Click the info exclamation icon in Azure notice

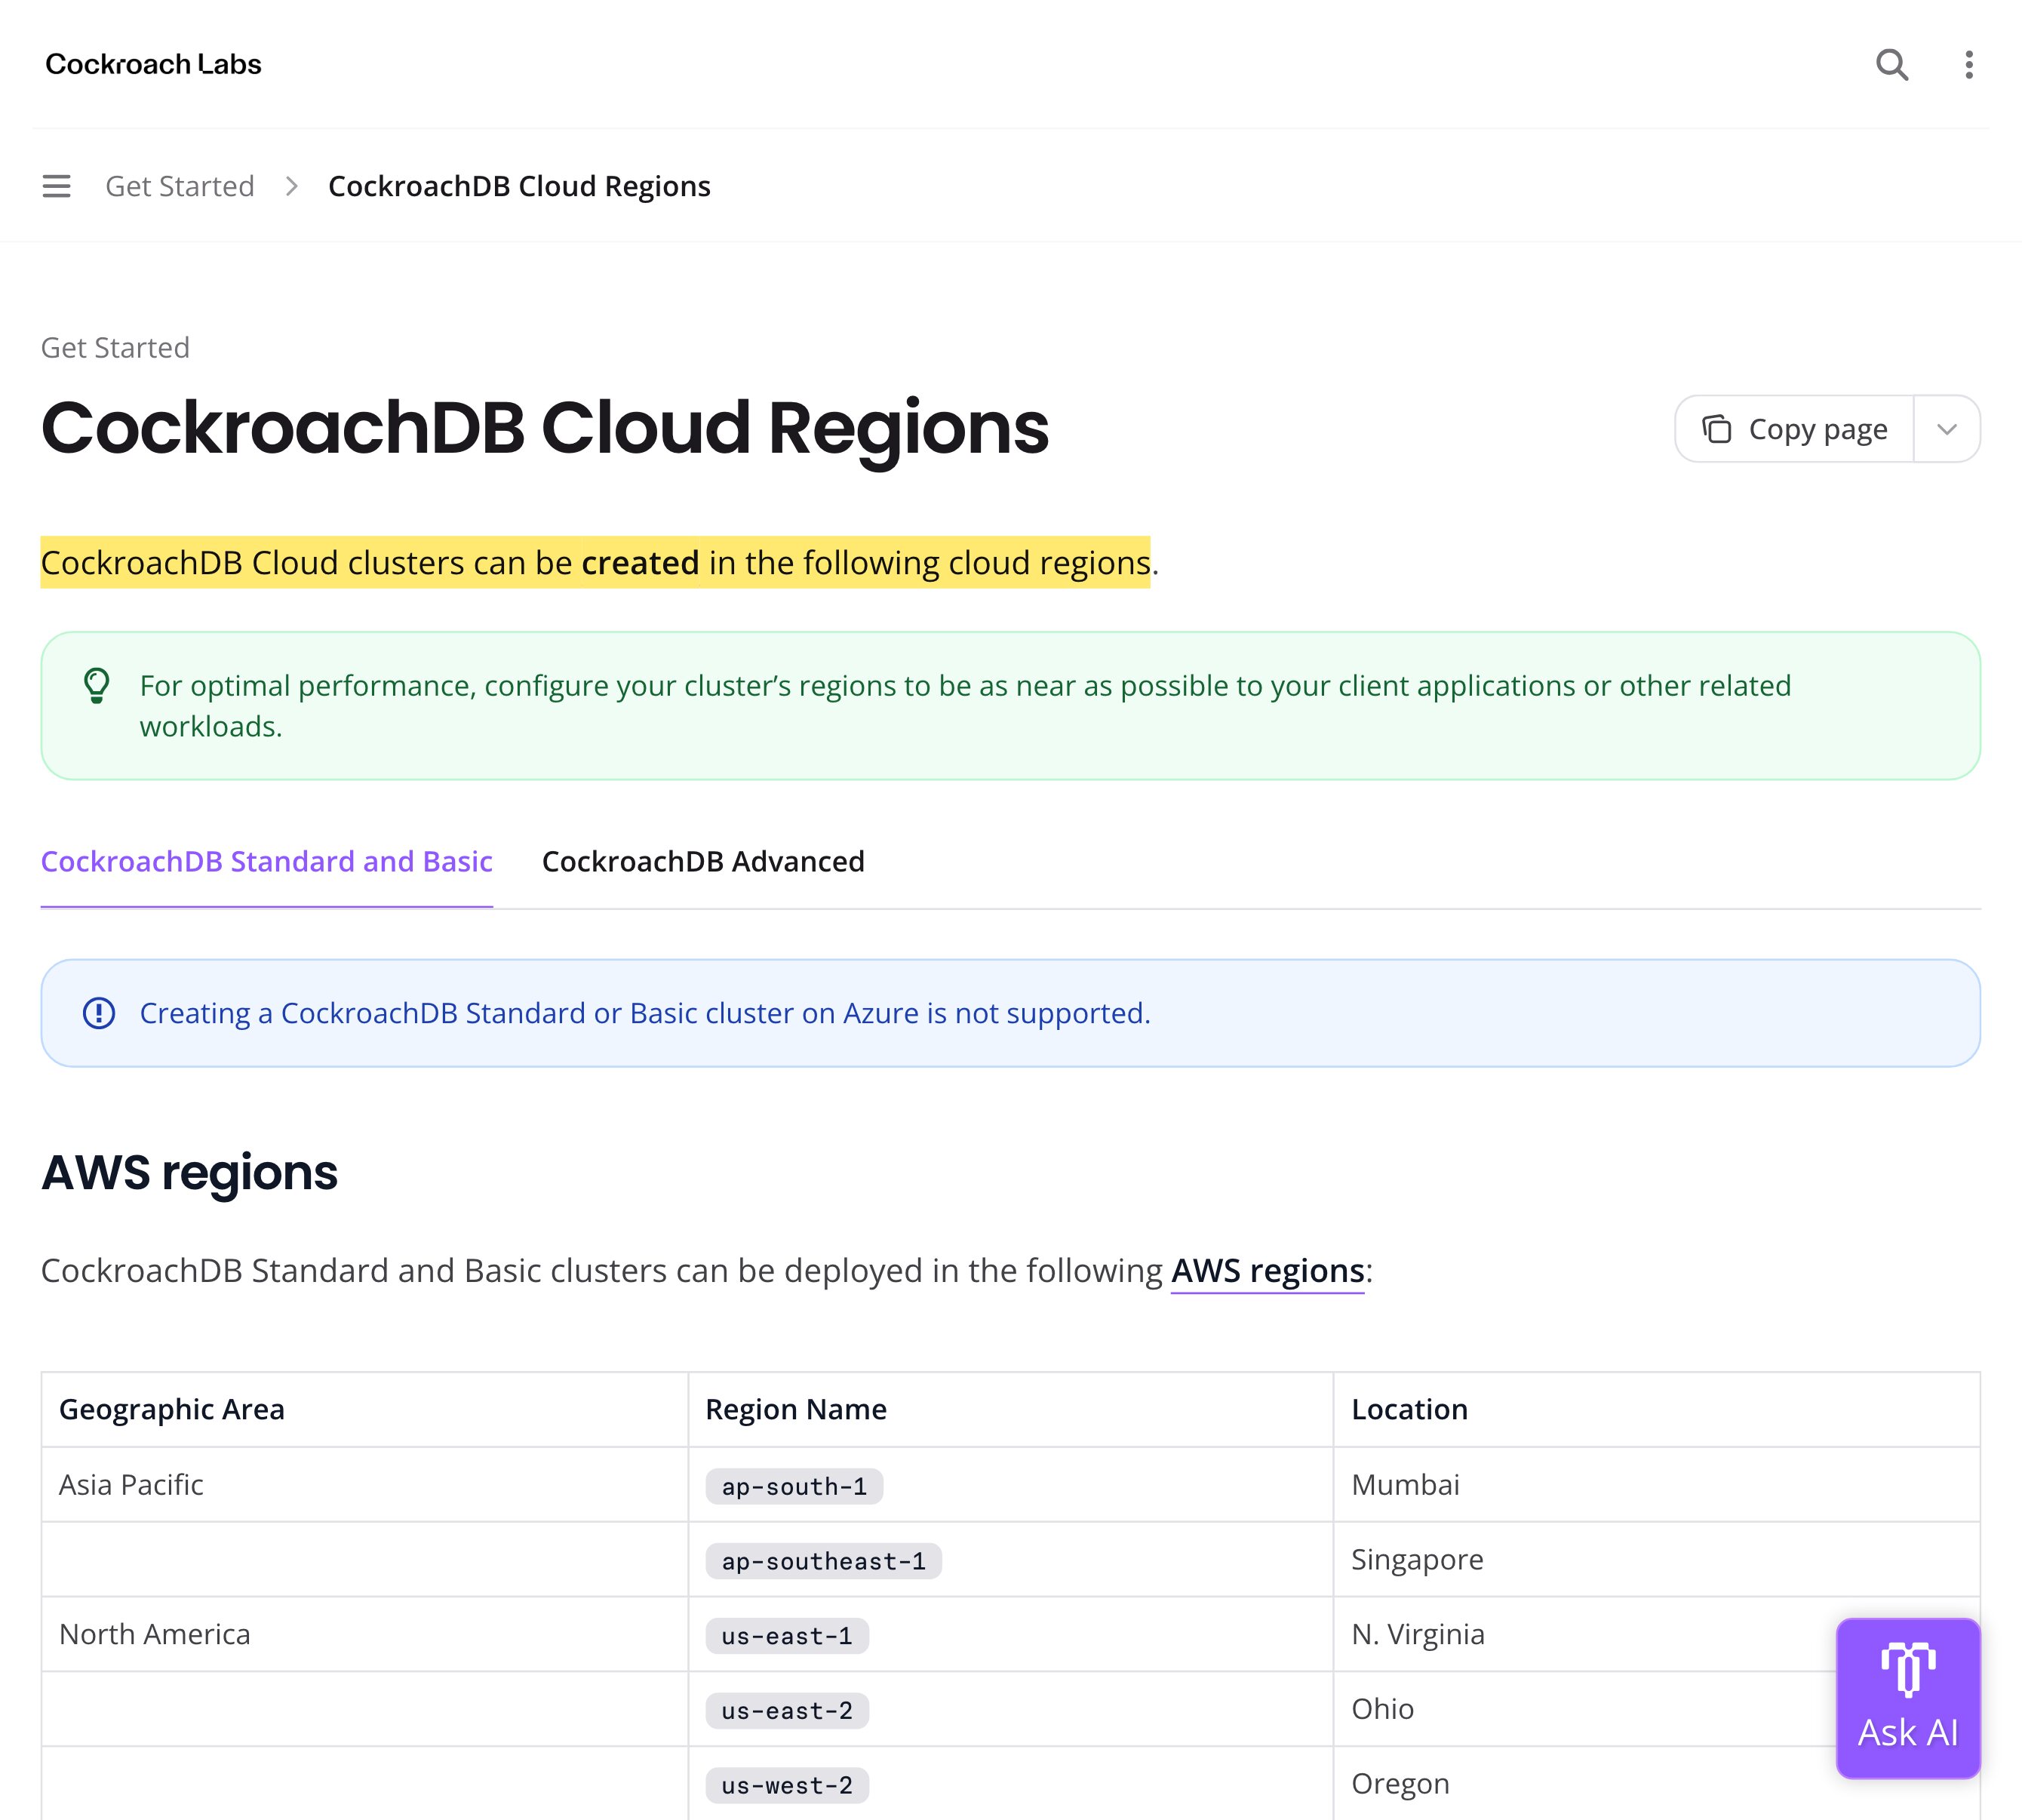(x=98, y=1013)
